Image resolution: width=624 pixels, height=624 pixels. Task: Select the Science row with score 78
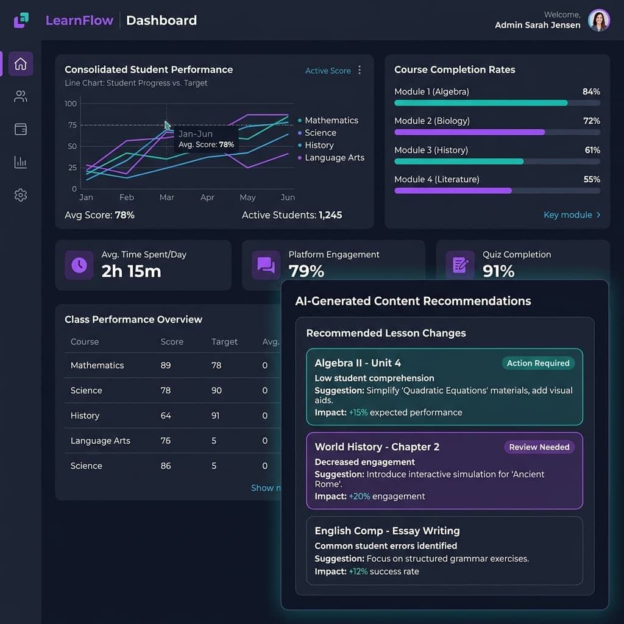pyautogui.click(x=172, y=391)
